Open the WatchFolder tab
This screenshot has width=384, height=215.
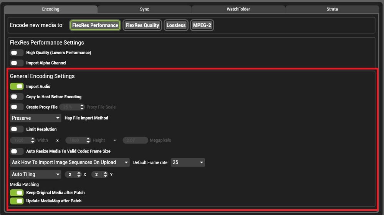(238, 9)
